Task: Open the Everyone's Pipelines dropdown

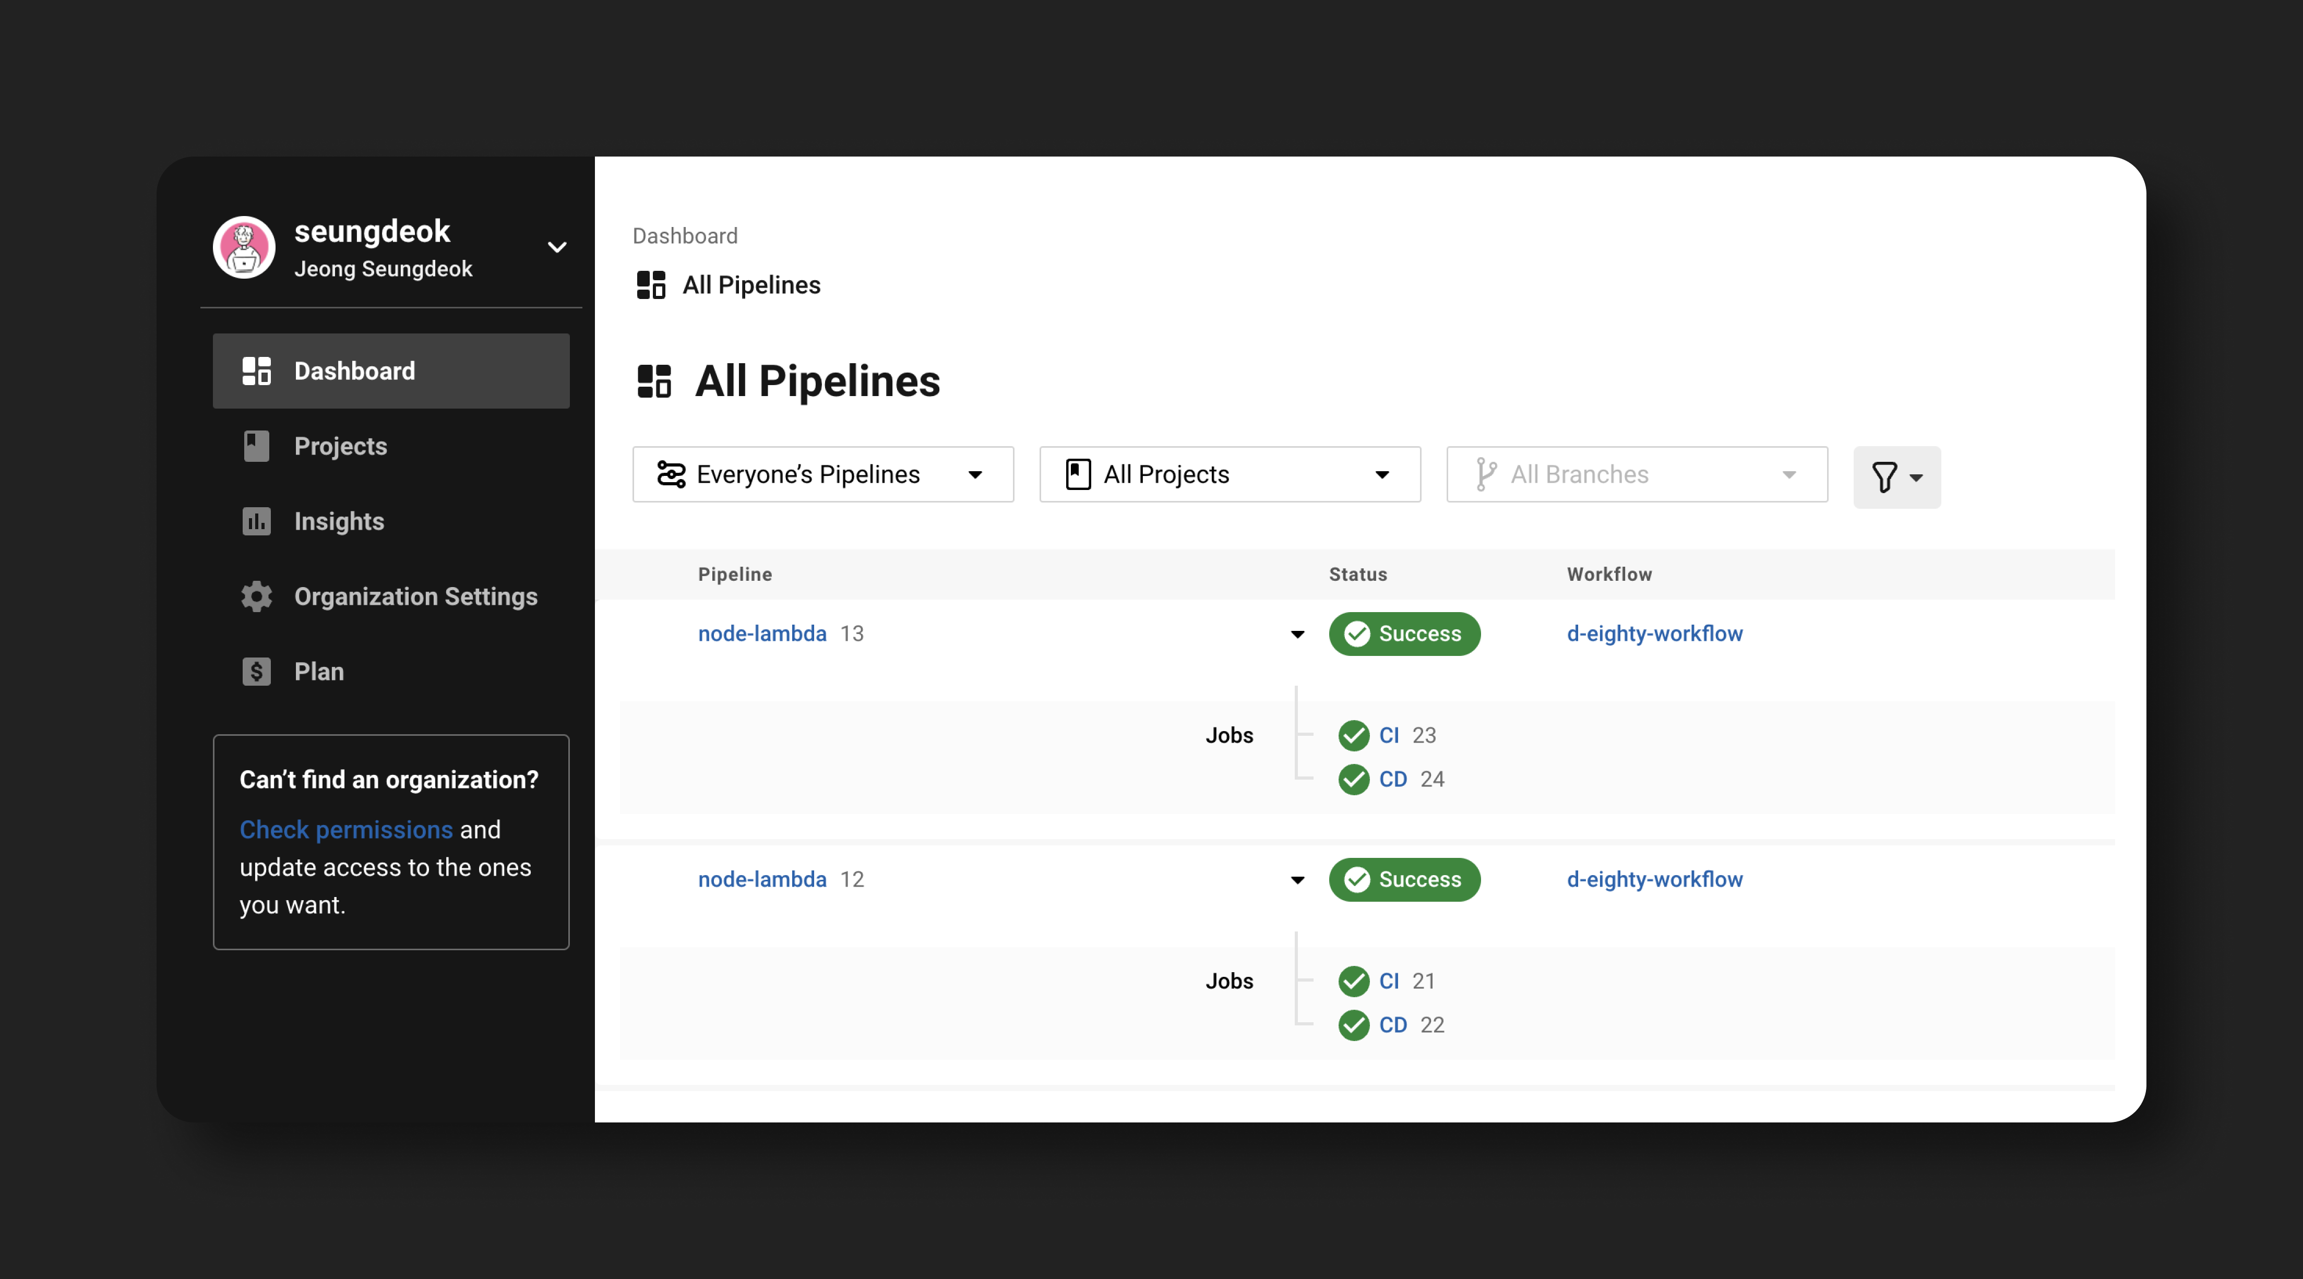Action: click(x=822, y=474)
